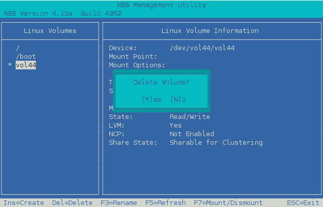This screenshot has width=323, height=207.
Task: Click the NSS Management Utility title
Action: (161, 5)
